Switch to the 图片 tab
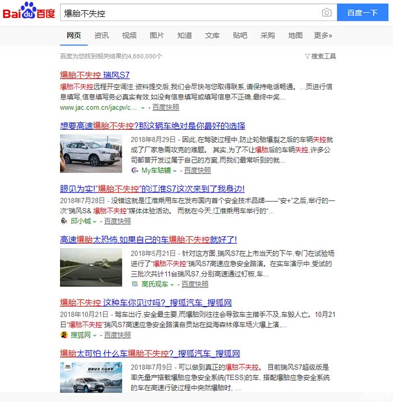393x402 pixels. [157, 35]
